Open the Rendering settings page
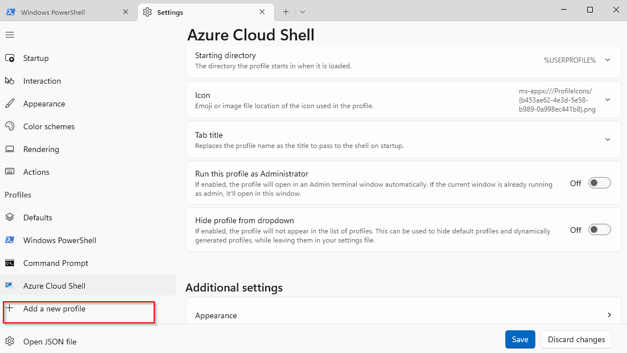Image resolution: width=627 pixels, height=353 pixels. [88, 149]
